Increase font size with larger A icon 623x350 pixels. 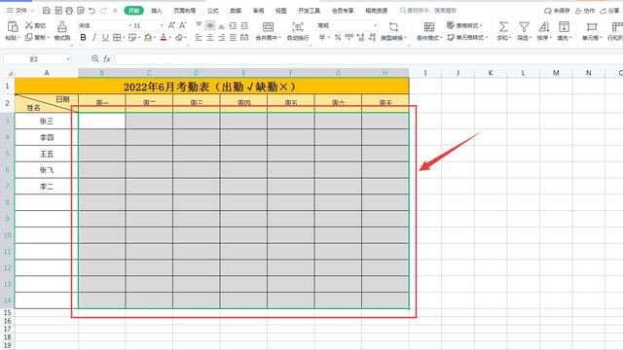point(171,25)
